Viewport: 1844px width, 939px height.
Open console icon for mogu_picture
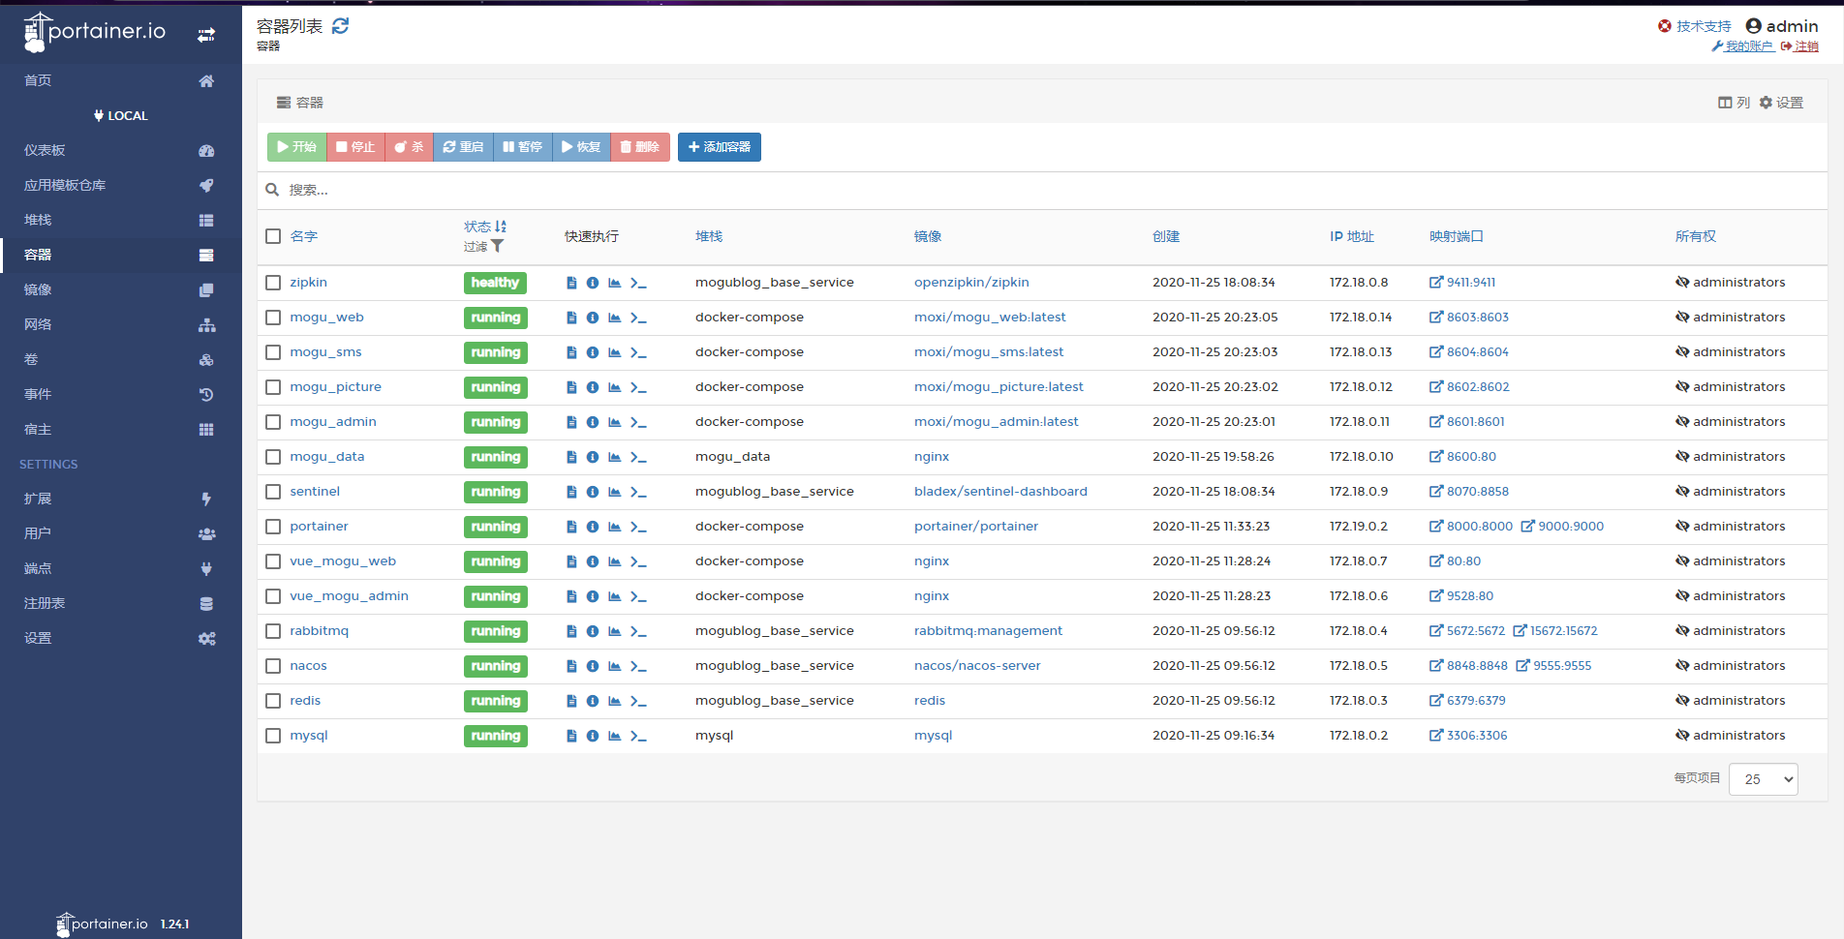point(638,387)
